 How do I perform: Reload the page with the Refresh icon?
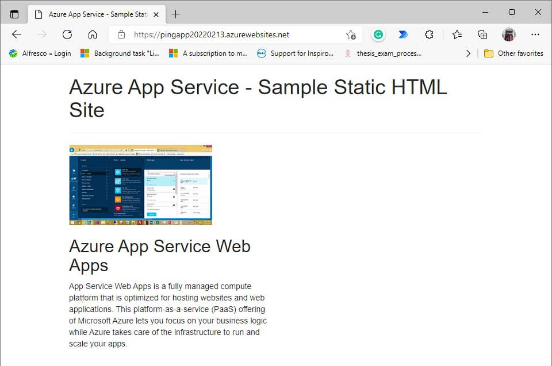coord(67,34)
